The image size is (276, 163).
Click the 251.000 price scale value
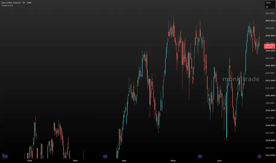[270, 13]
